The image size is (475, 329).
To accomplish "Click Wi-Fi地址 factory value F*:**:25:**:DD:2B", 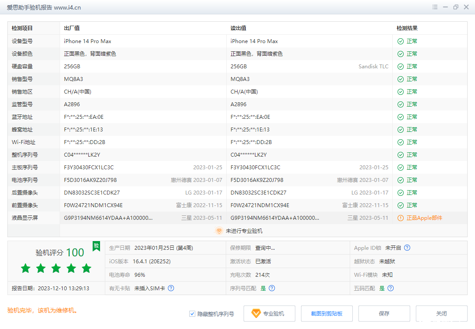I will [84, 142].
